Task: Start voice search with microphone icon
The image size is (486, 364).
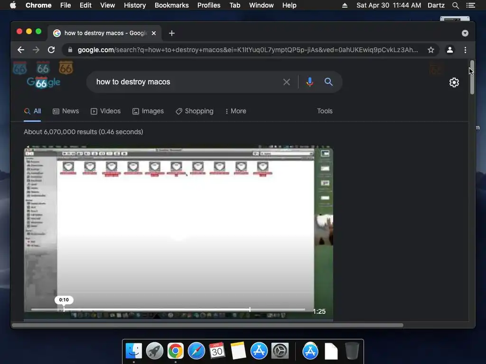Action: (309, 82)
